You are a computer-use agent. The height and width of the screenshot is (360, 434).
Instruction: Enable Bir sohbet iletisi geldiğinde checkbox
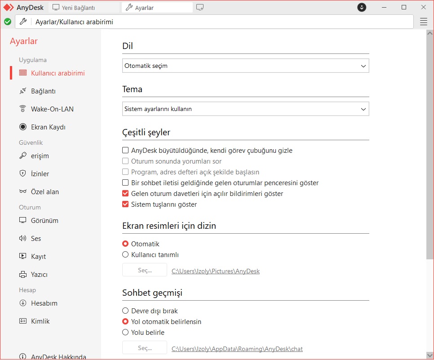125,183
